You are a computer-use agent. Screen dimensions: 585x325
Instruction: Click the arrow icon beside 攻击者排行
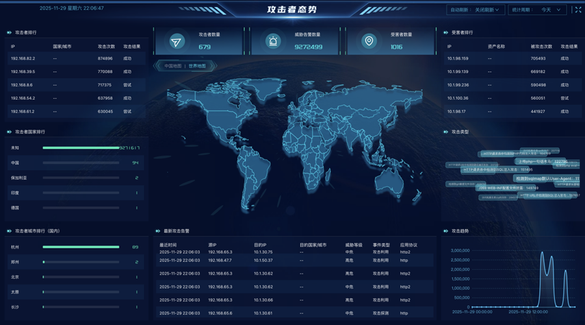[9, 32]
